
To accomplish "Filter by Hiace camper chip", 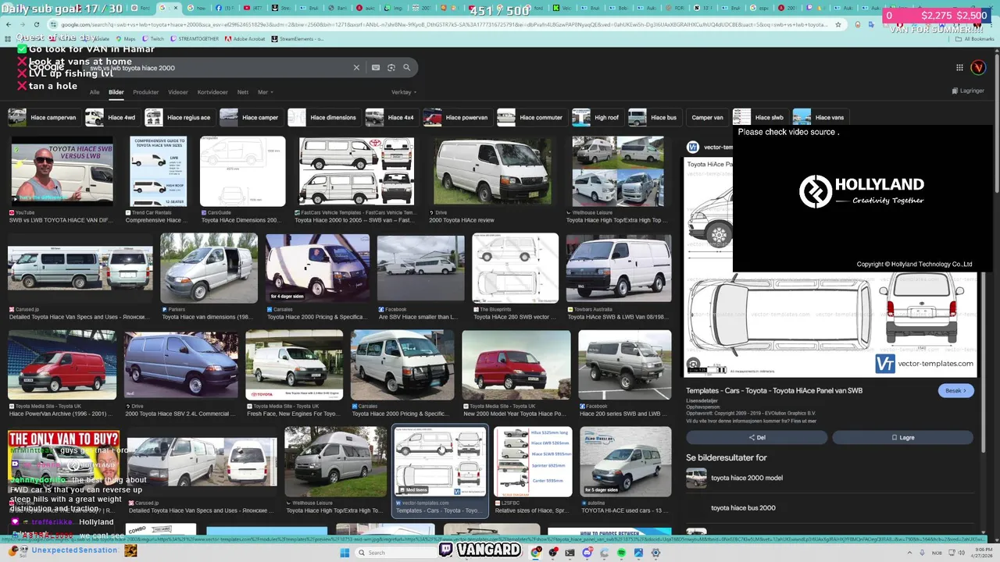I will (x=249, y=118).
